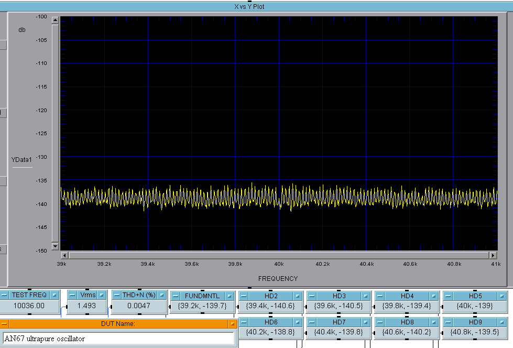Click the orange DUT Name title bar
The width and height of the screenshot is (513, 348).
pos(118,324)
